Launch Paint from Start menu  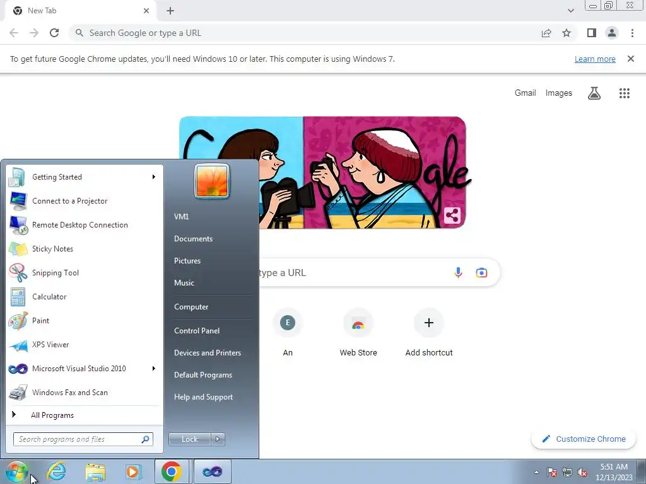84,321
